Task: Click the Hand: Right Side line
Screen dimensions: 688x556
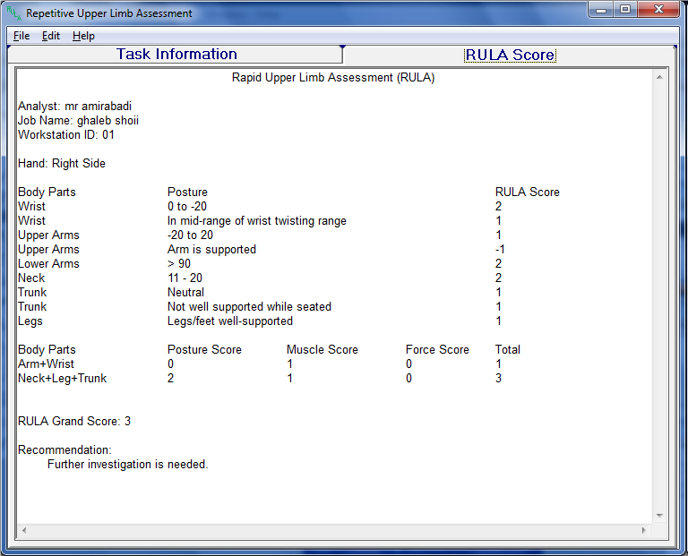Action: pyautogui.click(x=62, y=164)
